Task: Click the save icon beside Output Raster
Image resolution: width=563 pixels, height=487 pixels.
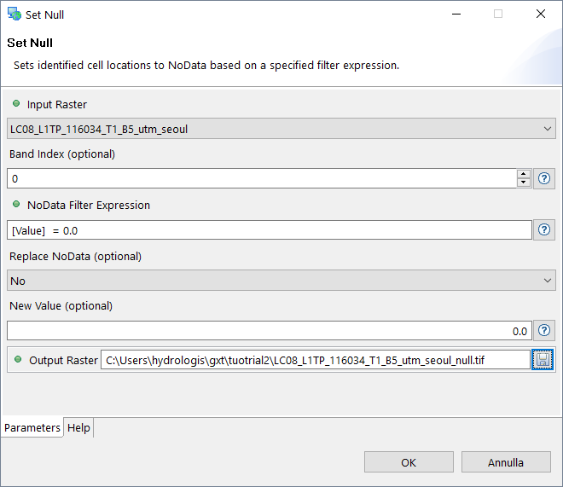Action: point(544,360)
